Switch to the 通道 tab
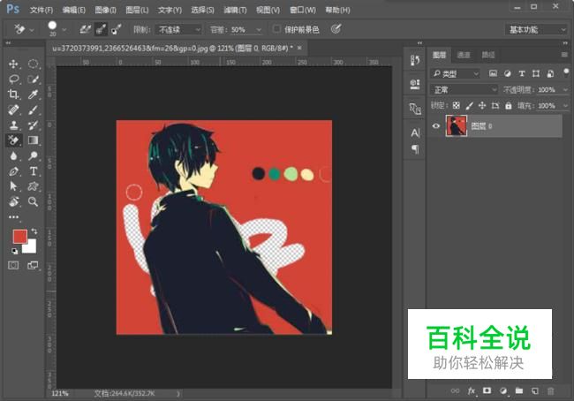The height and width of the screenshot is (401, 574). (464, 55)
